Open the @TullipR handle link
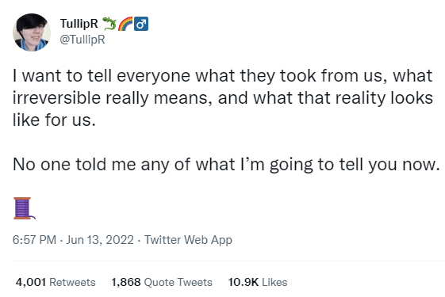Viewport: 445px width, 297px height. pos(82,40)
